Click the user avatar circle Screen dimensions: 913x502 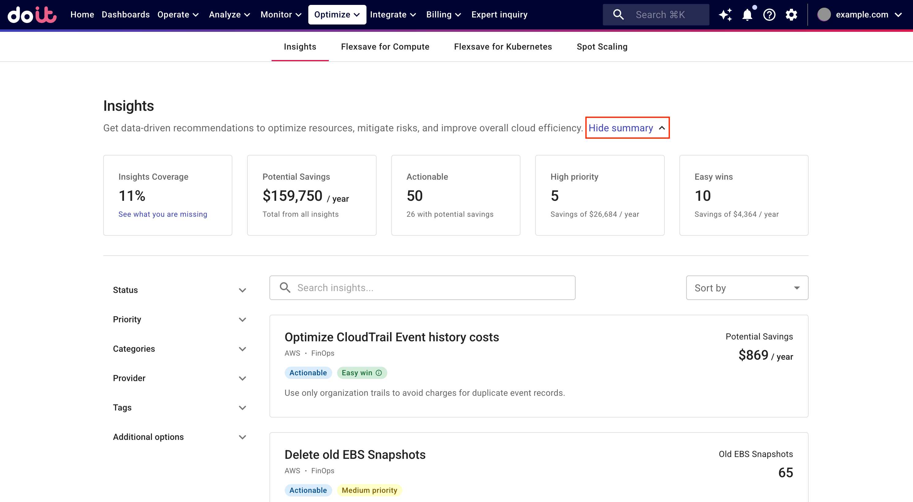tap(824, 14)
